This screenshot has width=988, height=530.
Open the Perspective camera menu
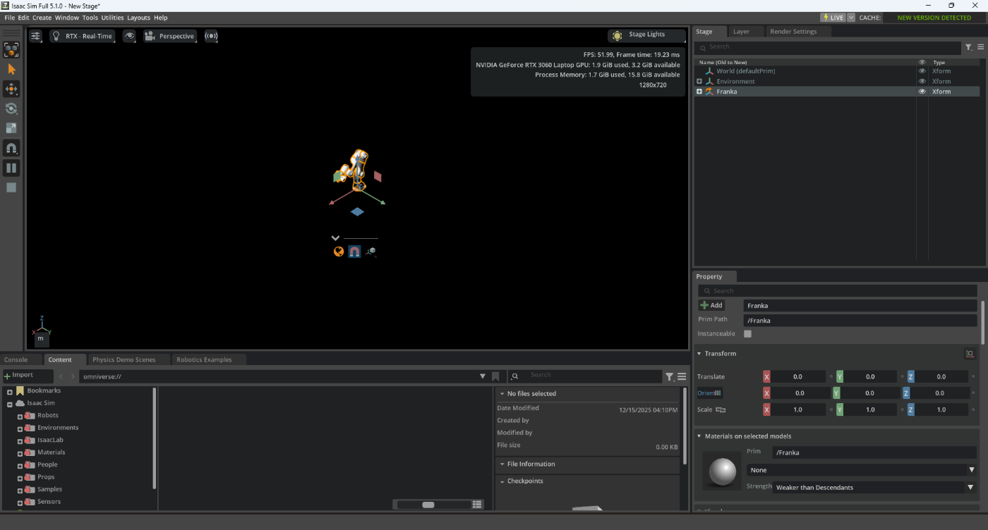click(x=169, y=36)
